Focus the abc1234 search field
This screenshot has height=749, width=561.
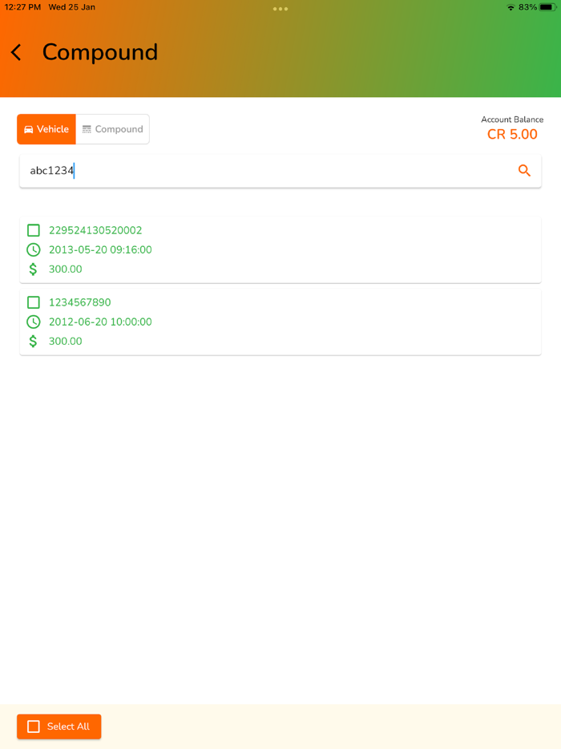pyautogui.click(x=264, y=171)
